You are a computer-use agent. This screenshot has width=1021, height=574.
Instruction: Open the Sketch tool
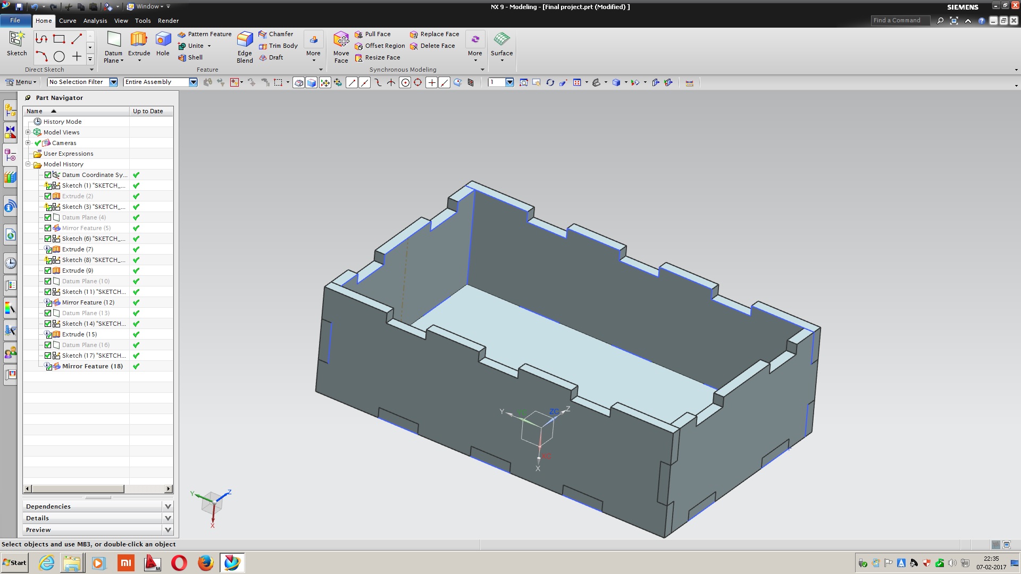[x=16, y=43]
